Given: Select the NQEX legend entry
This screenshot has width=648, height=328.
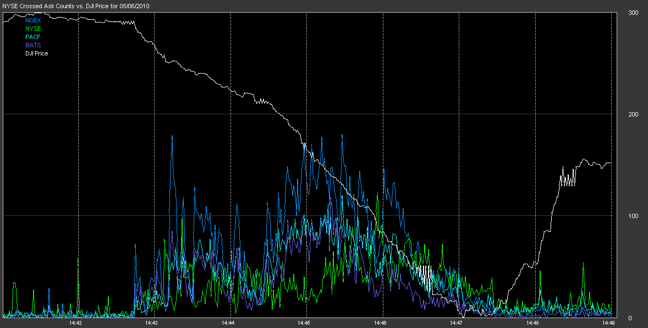Looking at the screenshot, I should click(33, 20).
